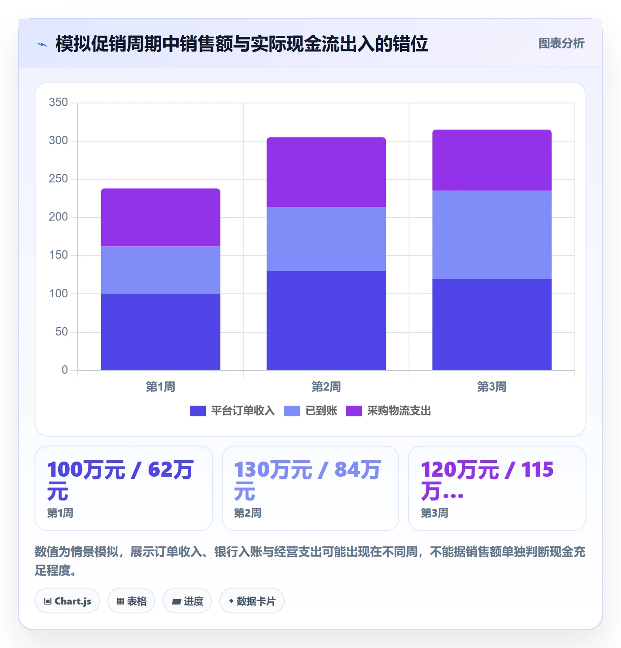
Task: Click the 第3周 light blue 已到账 bar segment
Action: tap(492, 235)
